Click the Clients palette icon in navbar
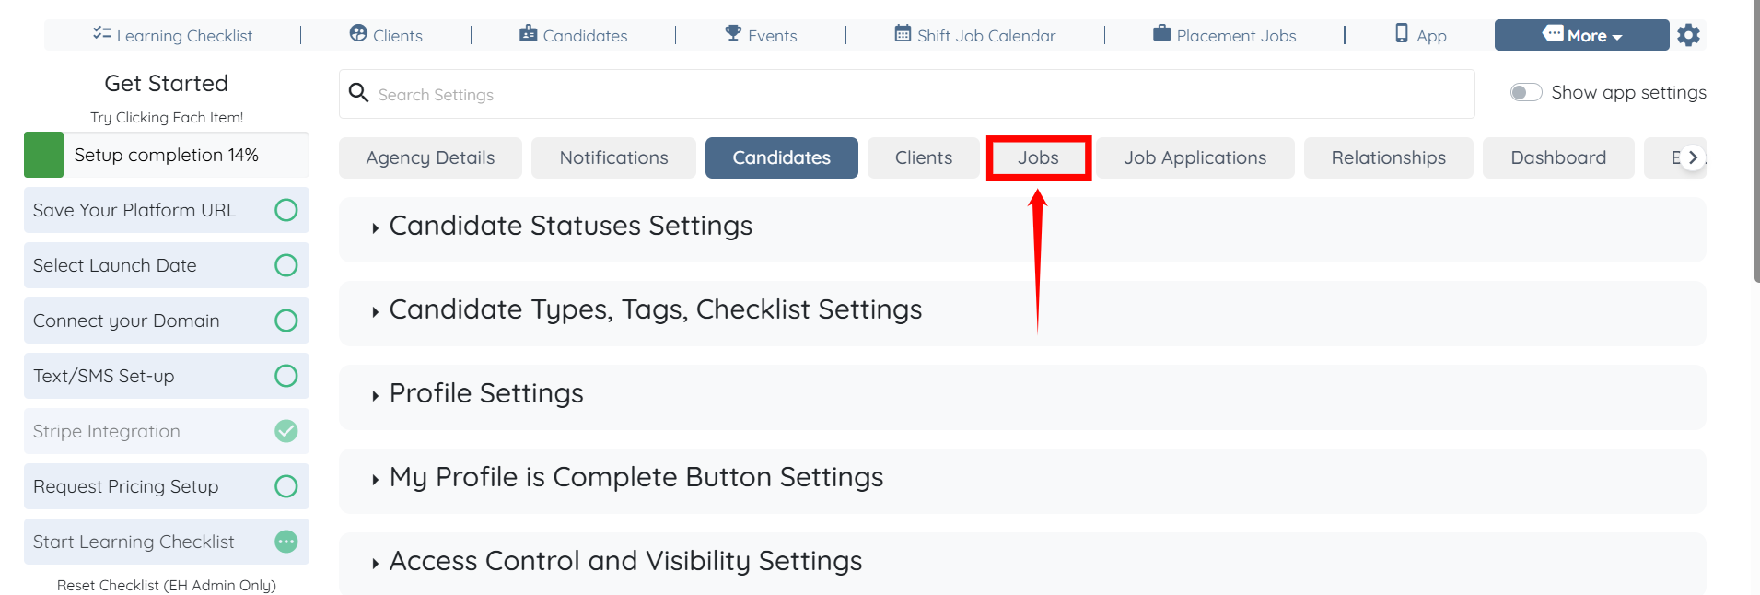Viewport: 1760px width, 595px height. click(358, 34)
